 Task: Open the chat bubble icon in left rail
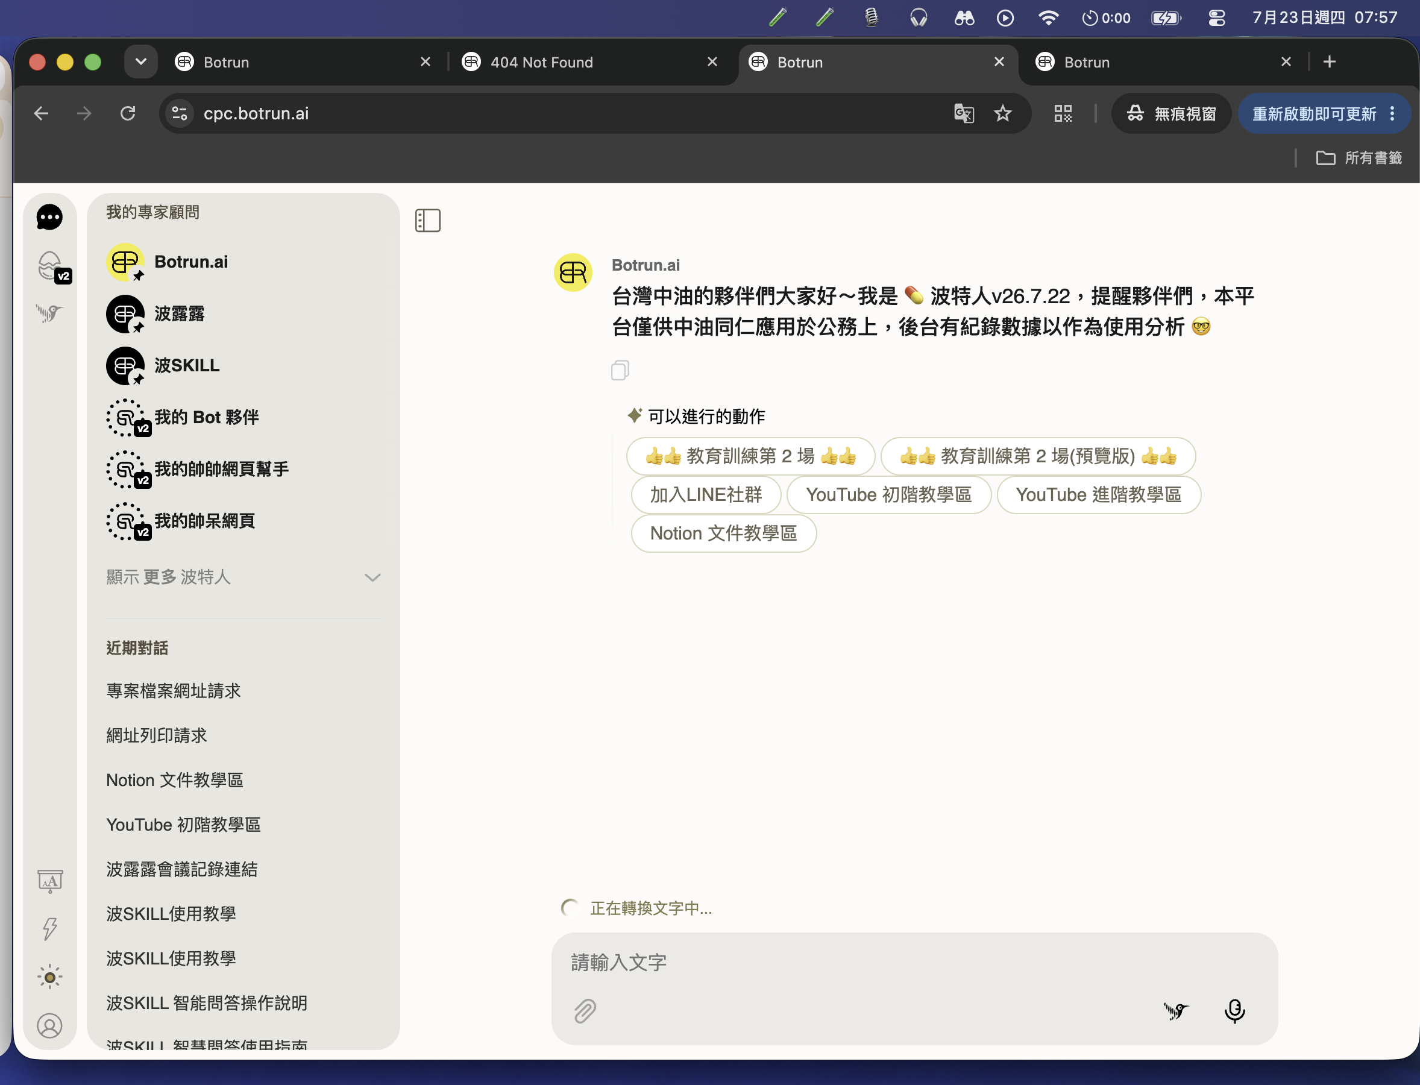click(x=49, y=217)
